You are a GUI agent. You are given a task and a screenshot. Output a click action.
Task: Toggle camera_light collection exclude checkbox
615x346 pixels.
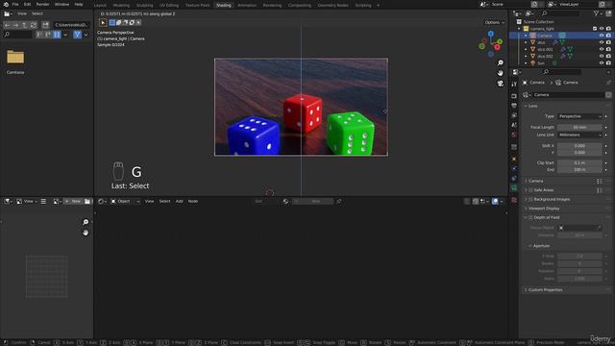tap(595, 29)
